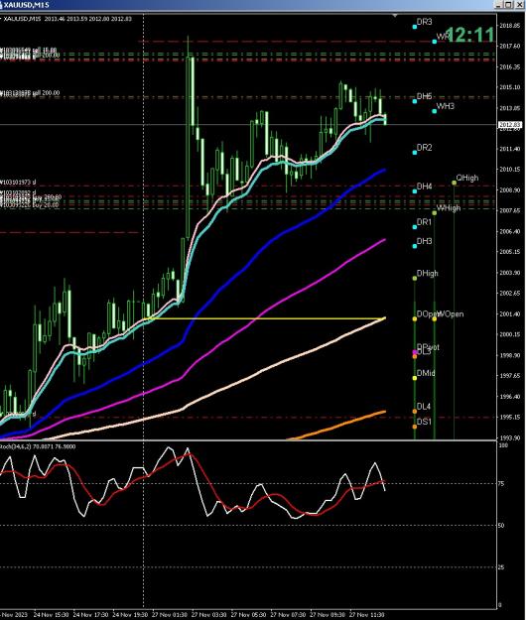
Task: Select the DHigh level label
Action: pyautogui.click(x=427, y=273)
